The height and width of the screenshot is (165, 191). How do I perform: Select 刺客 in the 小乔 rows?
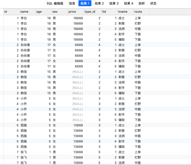122,104
